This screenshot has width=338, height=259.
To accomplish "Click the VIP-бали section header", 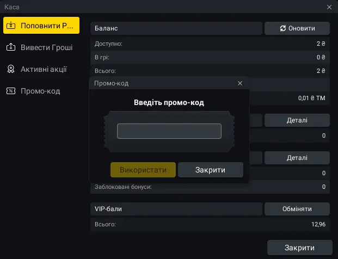I will click(x=176, y=209).
